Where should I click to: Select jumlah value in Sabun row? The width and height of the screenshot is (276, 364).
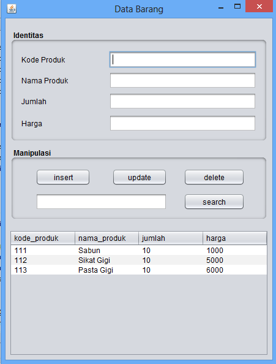tap(171, 250)
